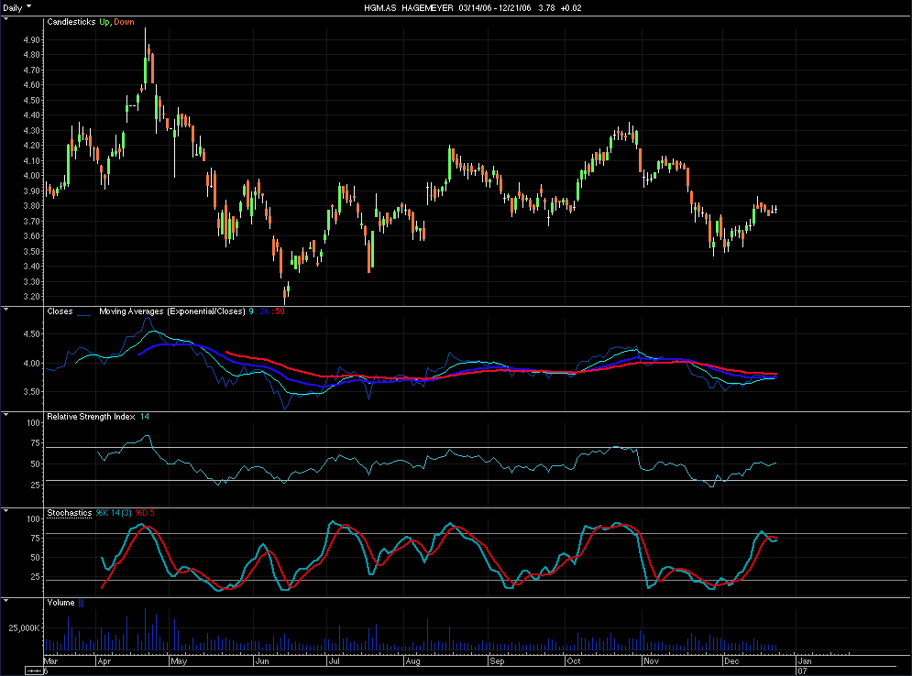Image resolution: width=912 pixels, height=676 pixels.
Task: Click the blue Closes line sample icon
Action: [x=84, y=311]
